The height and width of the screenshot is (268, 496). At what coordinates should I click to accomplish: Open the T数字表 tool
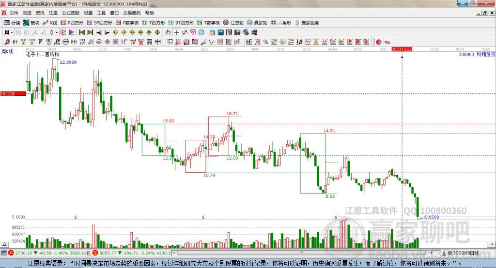click(208, 23)
